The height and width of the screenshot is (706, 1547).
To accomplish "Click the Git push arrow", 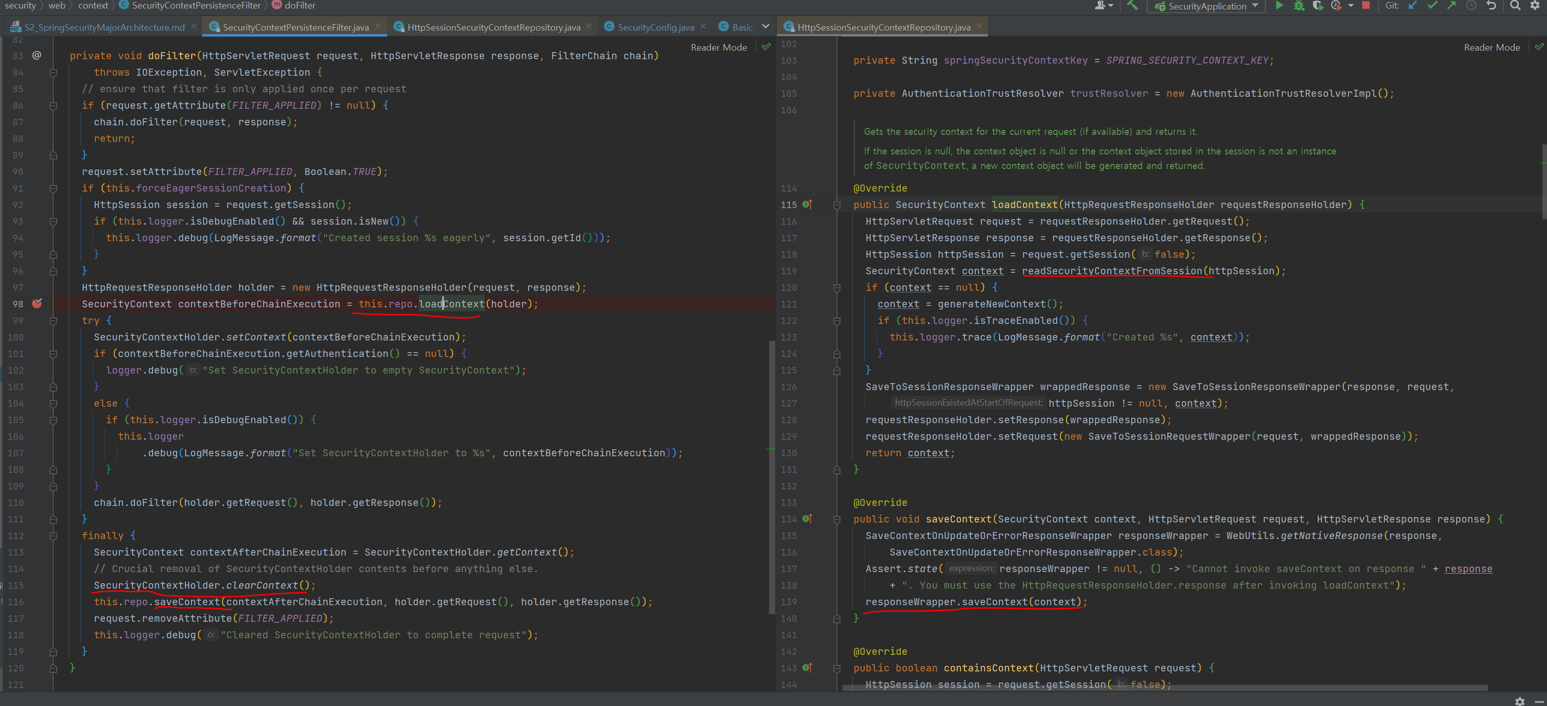I will tap(1452, 6).
